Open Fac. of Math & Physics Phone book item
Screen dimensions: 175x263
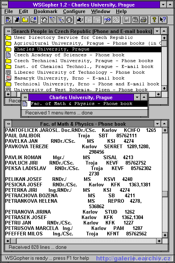82,104
